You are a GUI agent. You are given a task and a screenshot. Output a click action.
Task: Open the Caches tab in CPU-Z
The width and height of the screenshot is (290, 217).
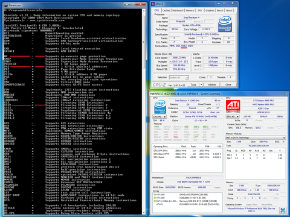(166, 10)
